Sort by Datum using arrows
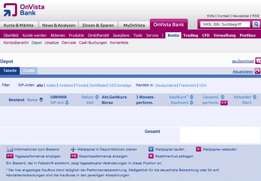This screenshot has height=181, width=261. [97, 97]
